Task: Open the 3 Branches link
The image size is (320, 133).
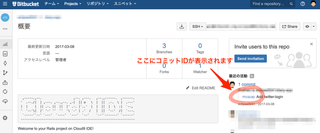Action: [x=164, y=48]
